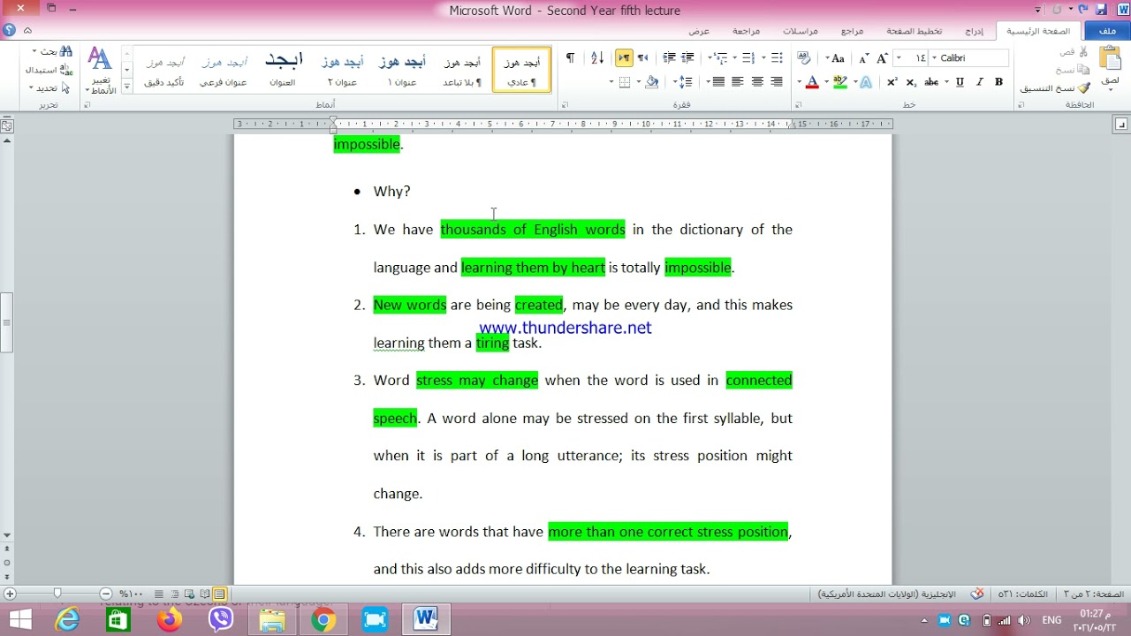This screenshot has height=636, width=1131.
Task: Open the font size dropdown
Action: 899,57
